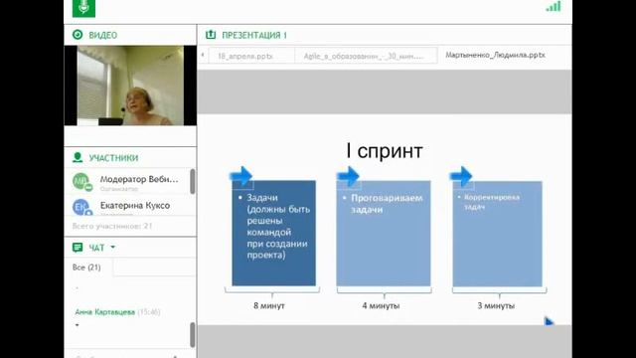The image size is (636, 358).
Task: Click the 3 минуты label
Action: (496, 305)
